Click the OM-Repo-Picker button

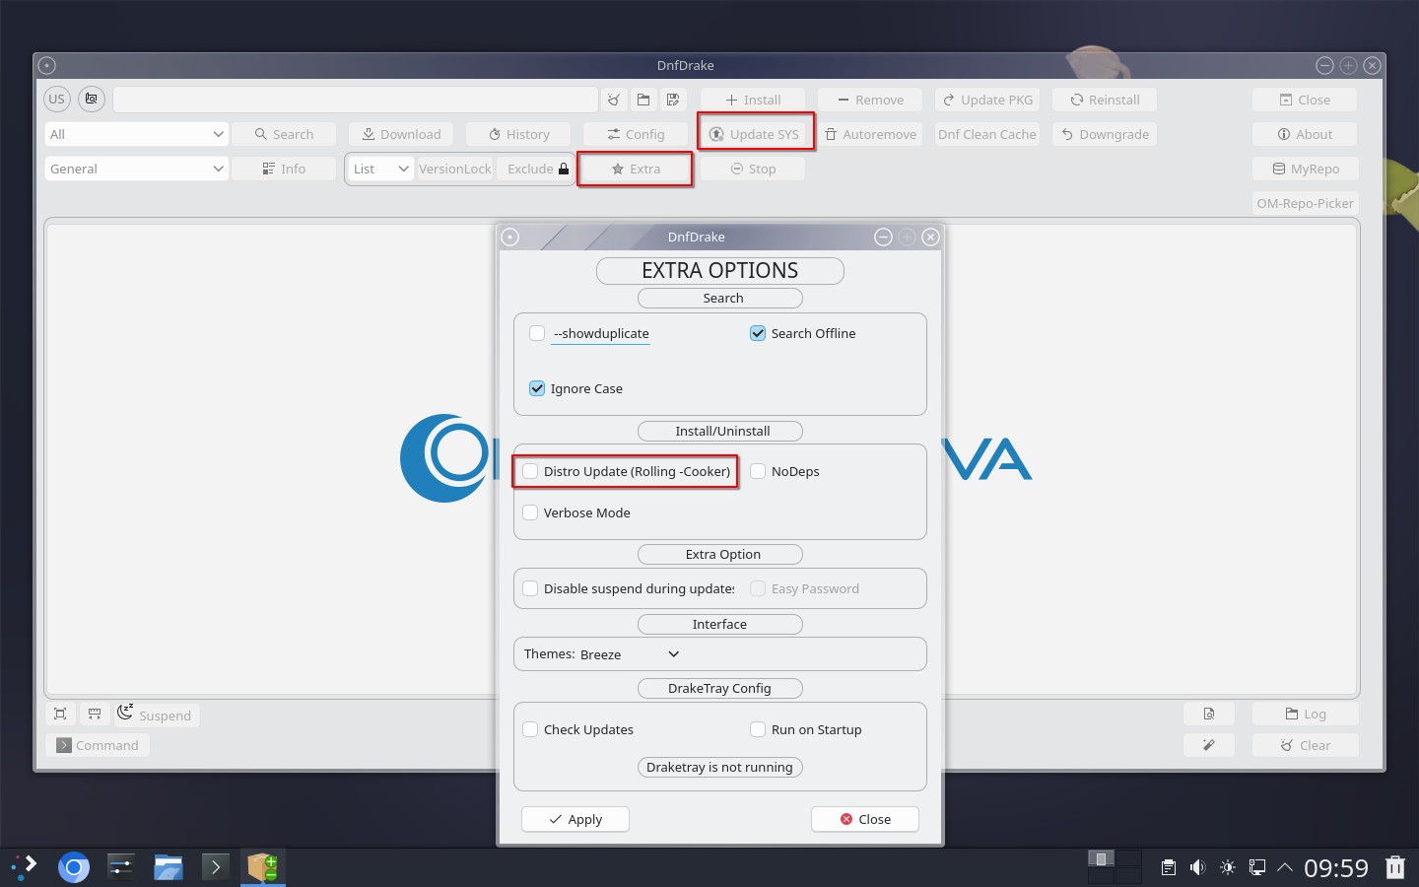click(x=1306, y=203)
